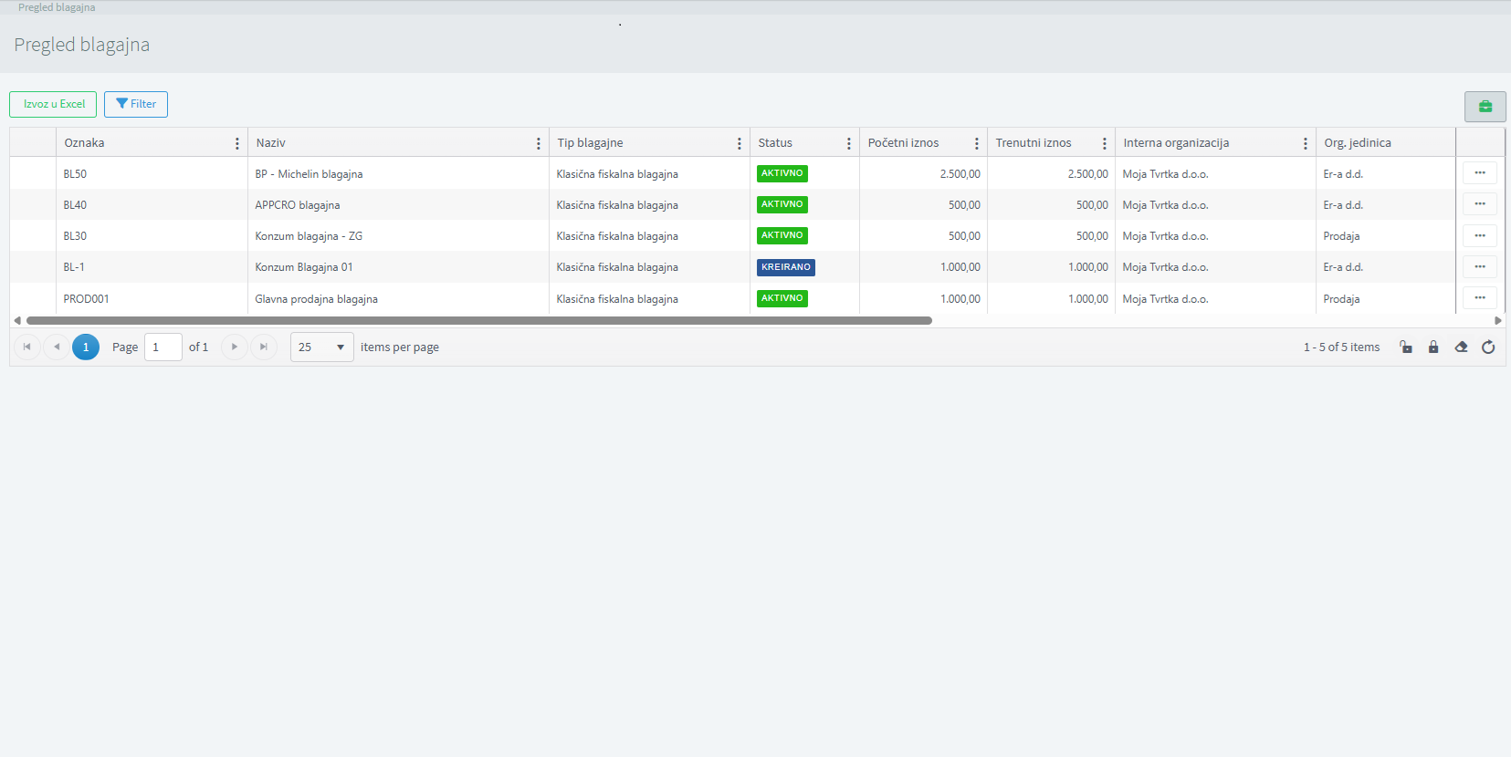Click the eraser clear icon in grid footer
This screenshot has height=757, width=1511.
(1461, 347)
